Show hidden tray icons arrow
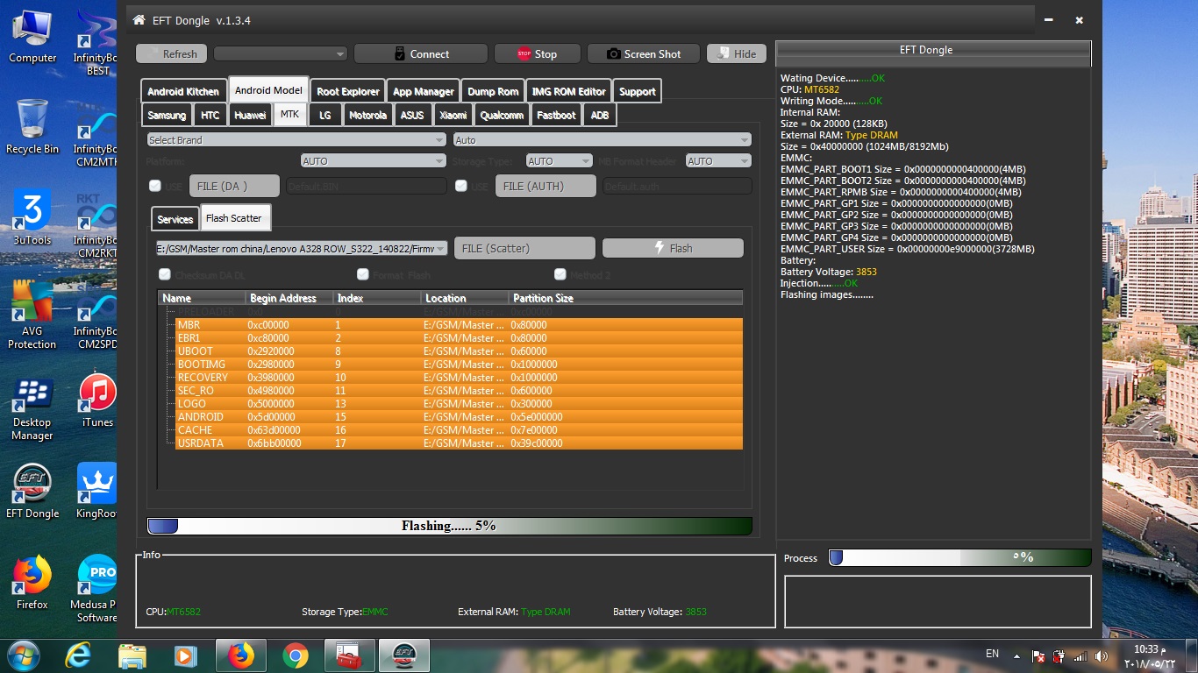This screenshot has width=1198, height=673. pyautogui.click(x=1017, y=655)
